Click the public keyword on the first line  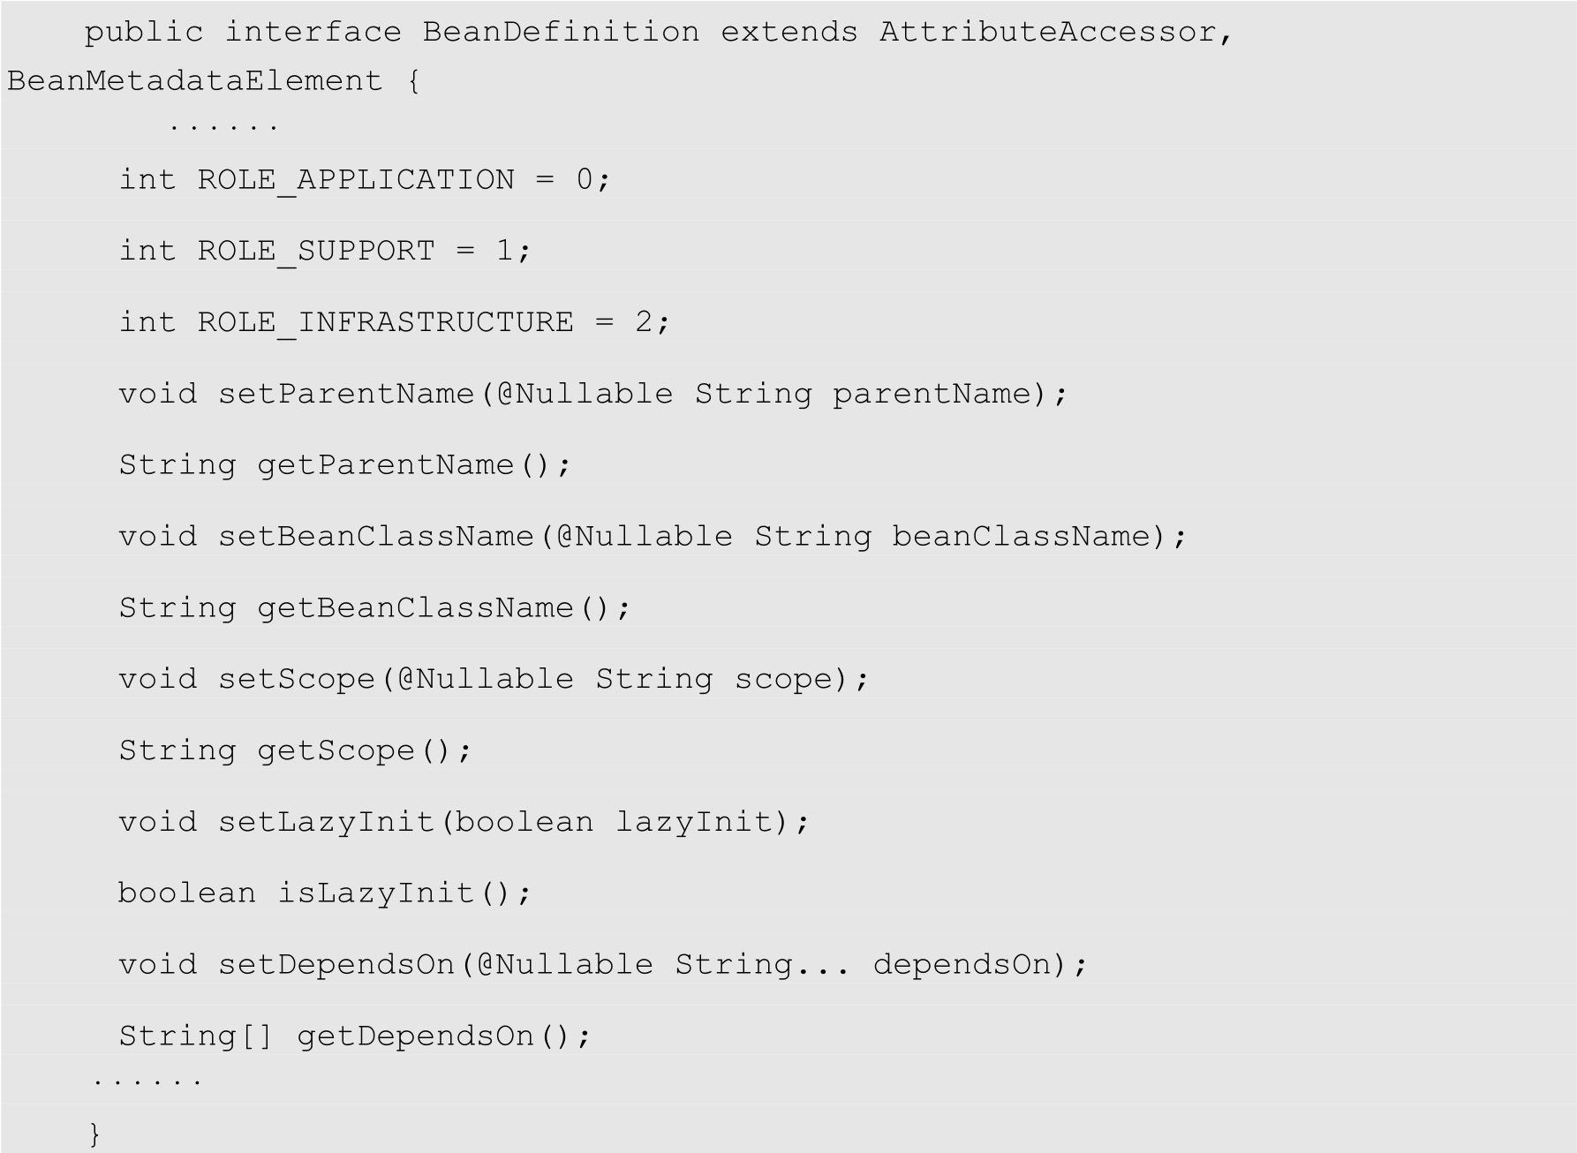point(144,33)
